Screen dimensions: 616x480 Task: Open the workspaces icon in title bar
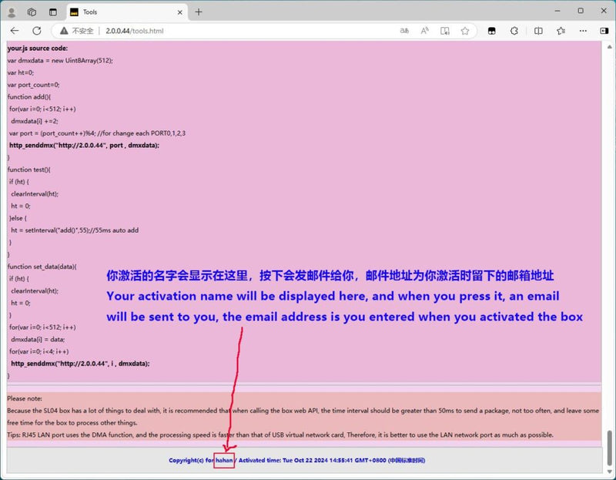(32, 12)
